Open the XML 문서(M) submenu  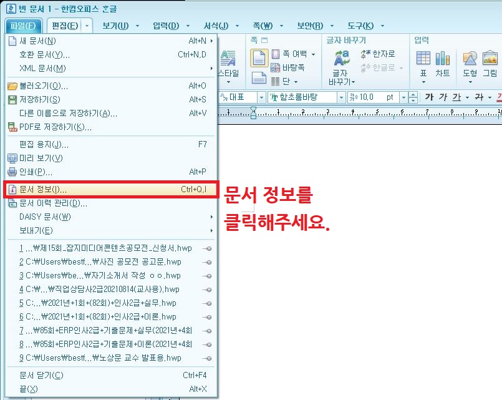tap(111, 69)
